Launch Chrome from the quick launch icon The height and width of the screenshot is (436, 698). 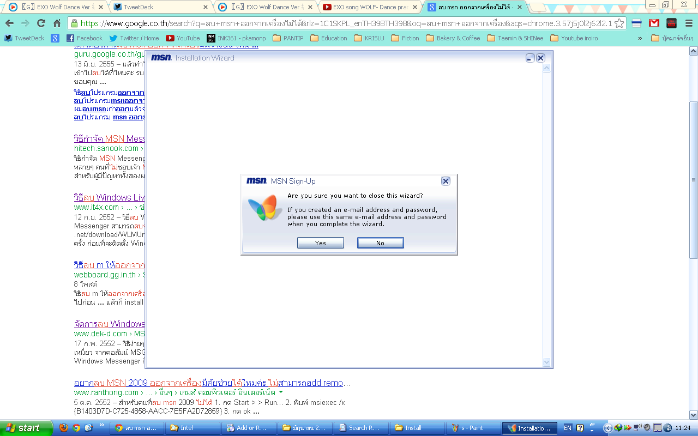tap(76, 428)
